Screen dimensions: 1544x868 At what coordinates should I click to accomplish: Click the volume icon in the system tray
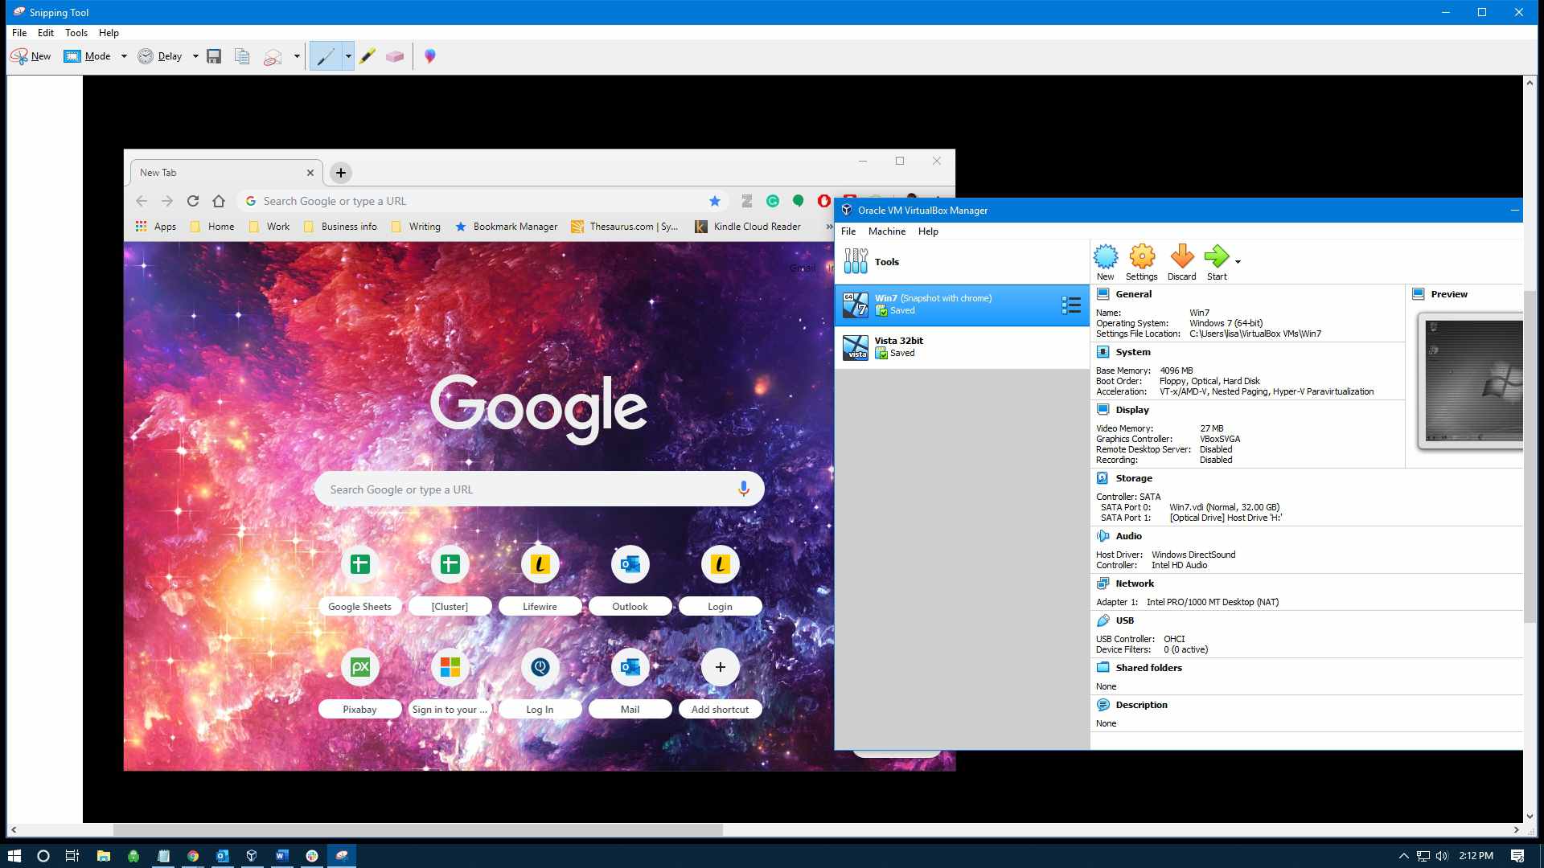pyautogui.click(x=1442, y=856)
